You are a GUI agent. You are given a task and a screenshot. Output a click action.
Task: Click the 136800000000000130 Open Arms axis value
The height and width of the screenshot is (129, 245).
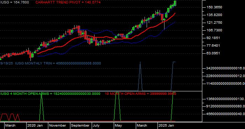225,99
